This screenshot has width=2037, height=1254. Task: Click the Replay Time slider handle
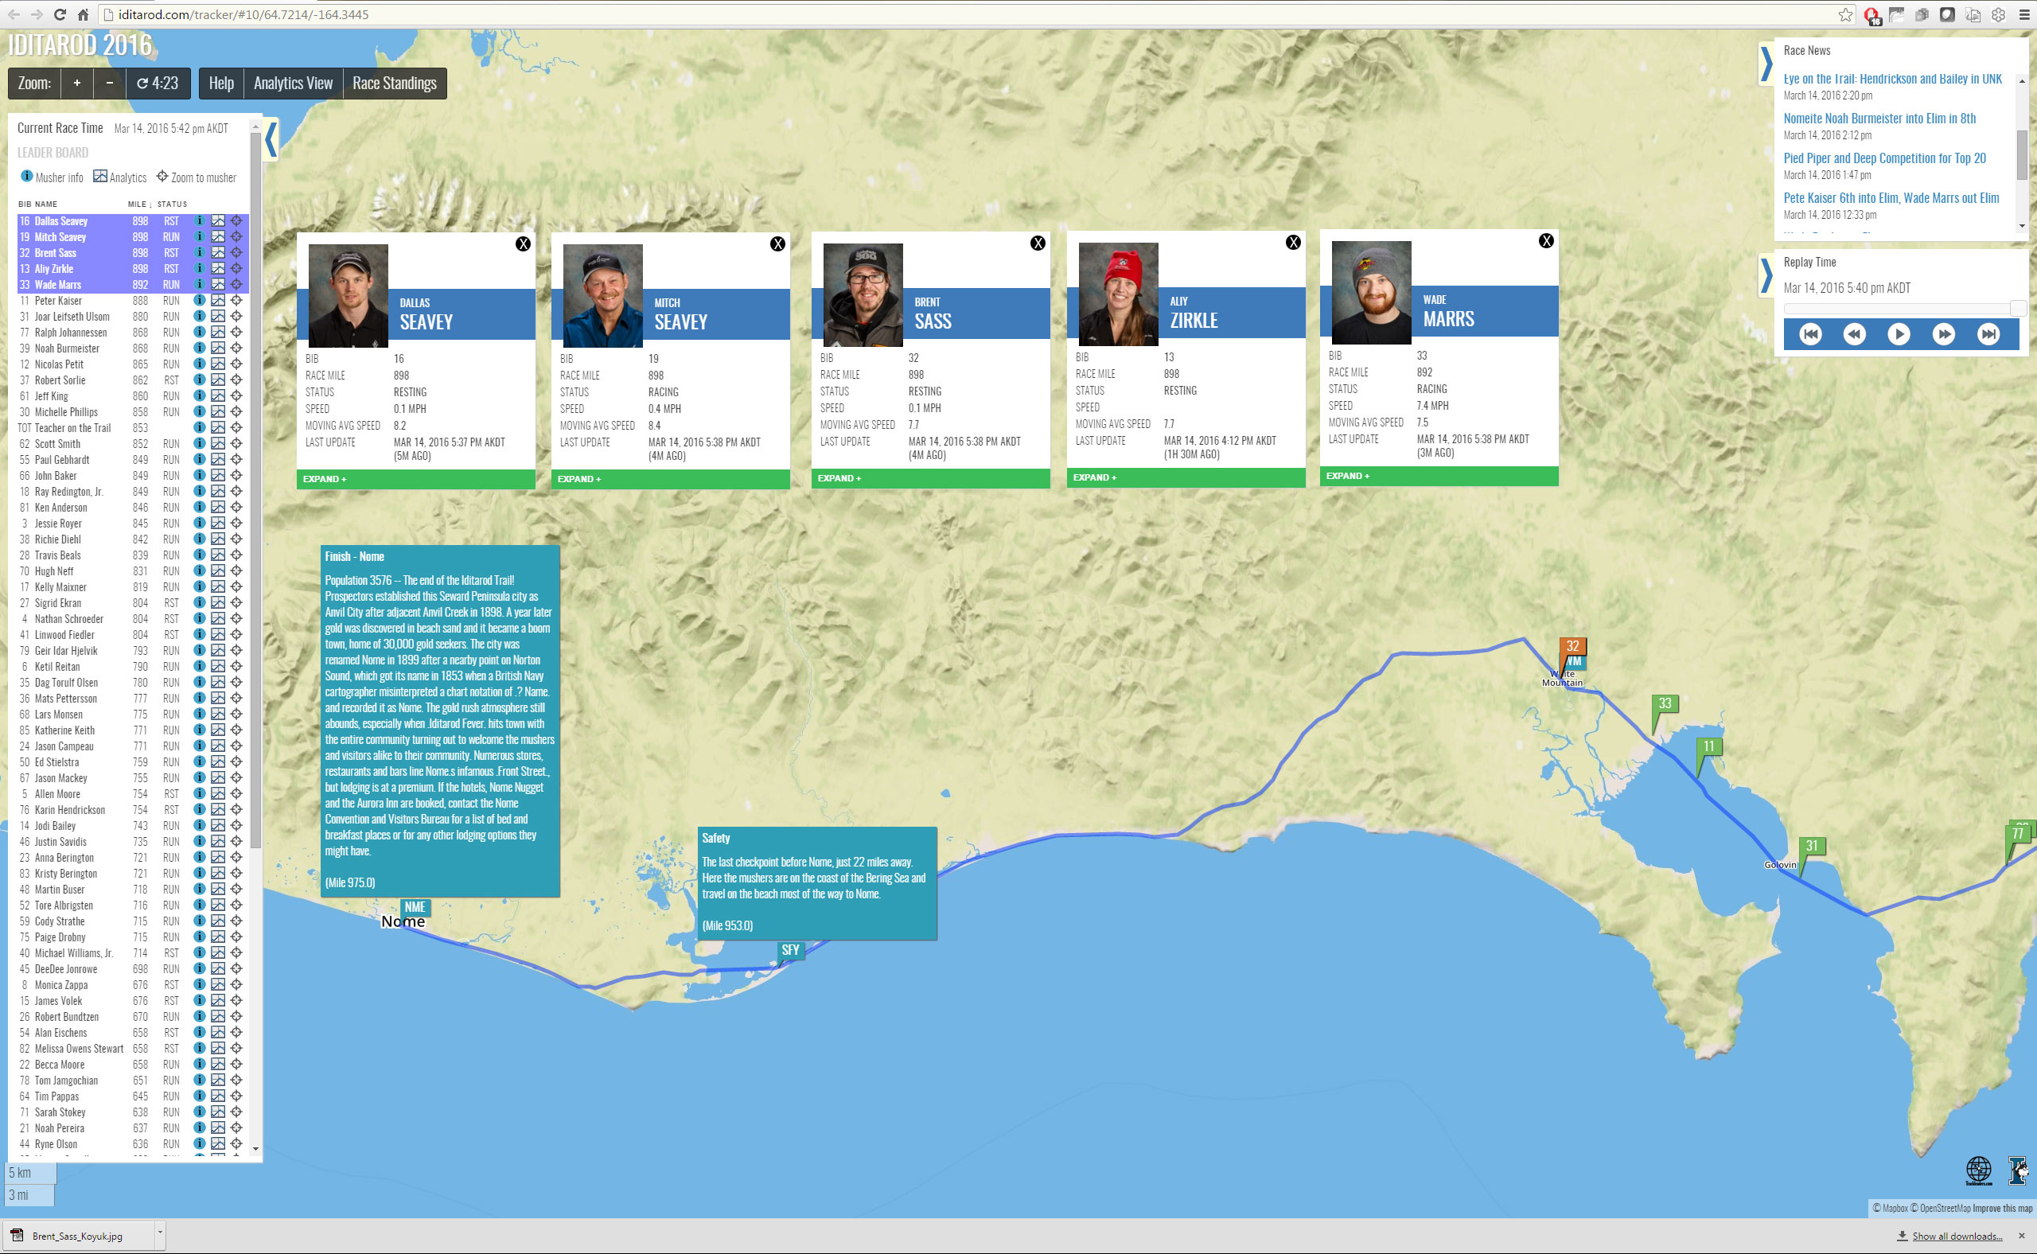2018,309
